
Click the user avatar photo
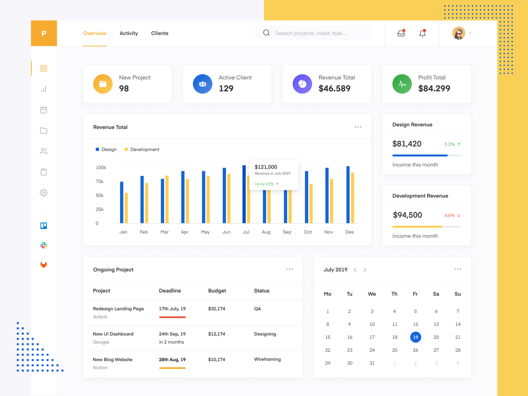(459, 33)
